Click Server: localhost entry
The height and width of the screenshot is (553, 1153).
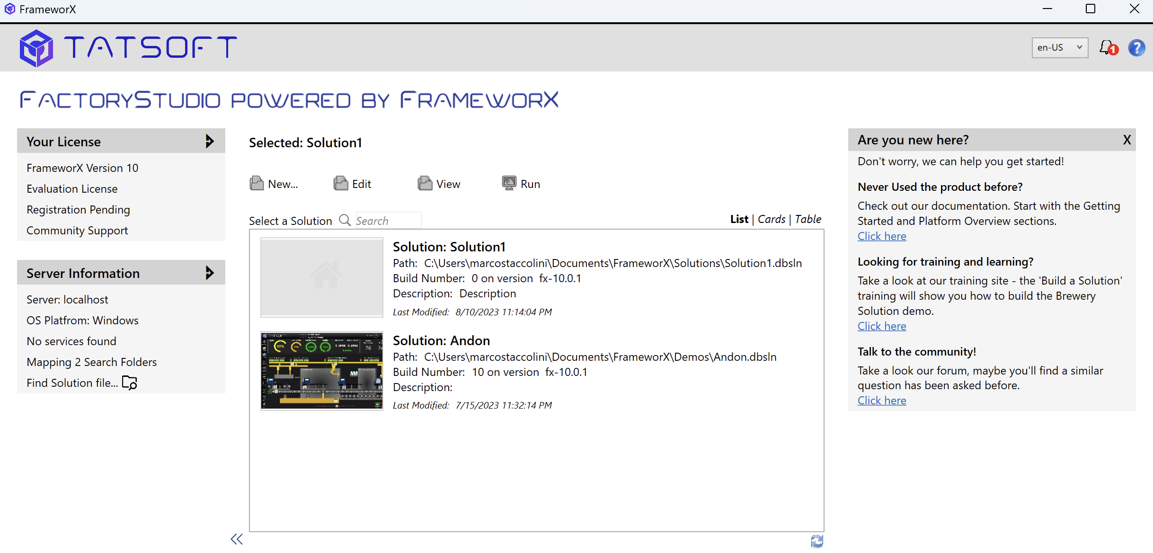(x=67, y=299)
